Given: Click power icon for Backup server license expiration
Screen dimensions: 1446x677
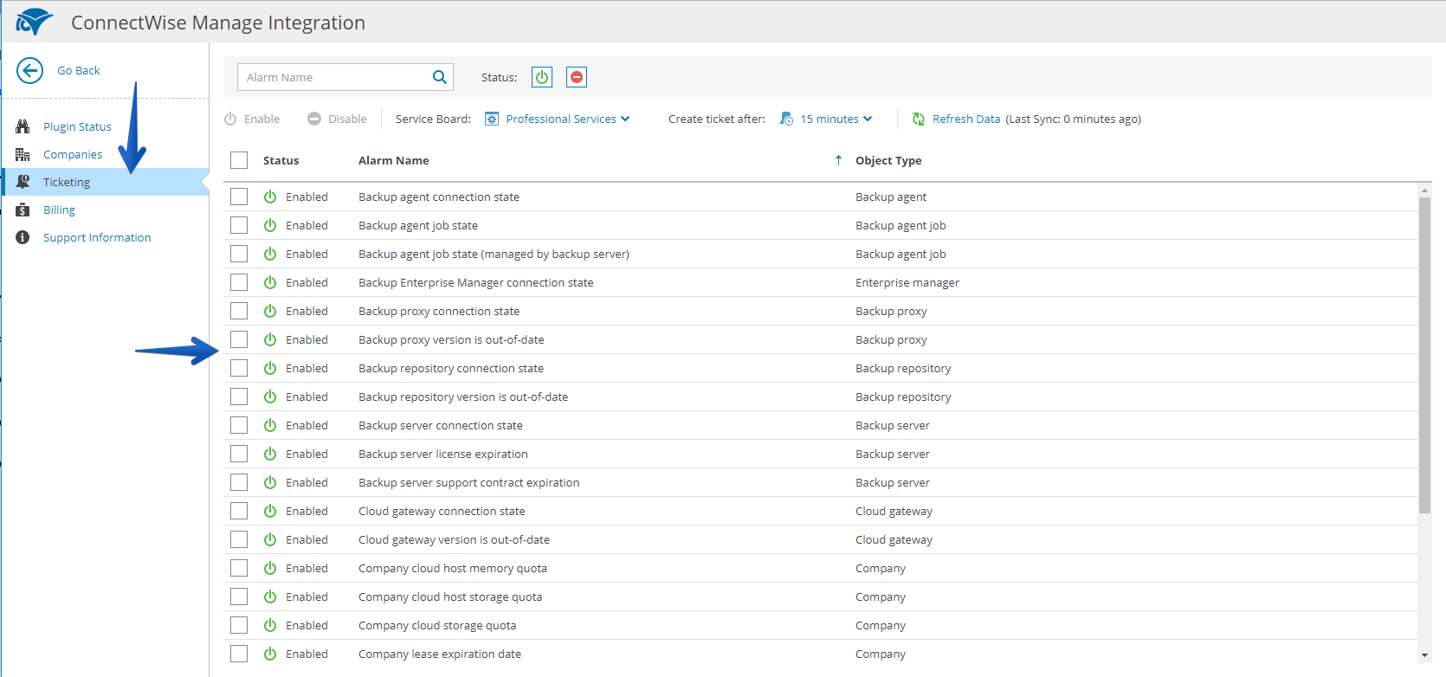Looking at the screenshot, I should tap(270, 454).
